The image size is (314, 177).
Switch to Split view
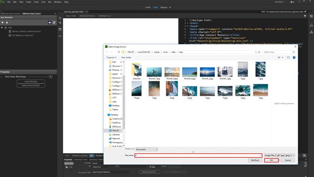[x=155, y=7]
